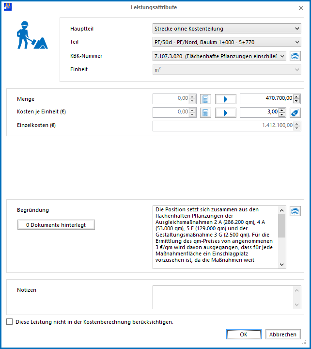Cancel with the Abbrechen button

coord(283,334)
